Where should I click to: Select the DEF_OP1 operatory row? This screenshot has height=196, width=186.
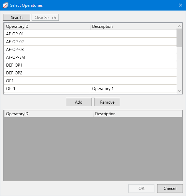point(90,65)
